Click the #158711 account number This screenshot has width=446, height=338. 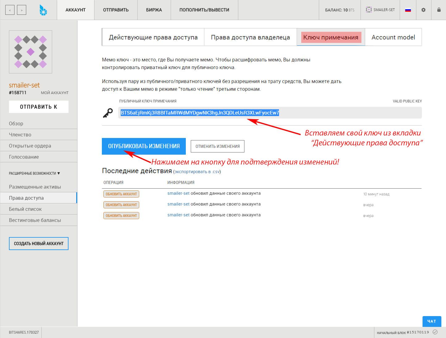point(18,93)
